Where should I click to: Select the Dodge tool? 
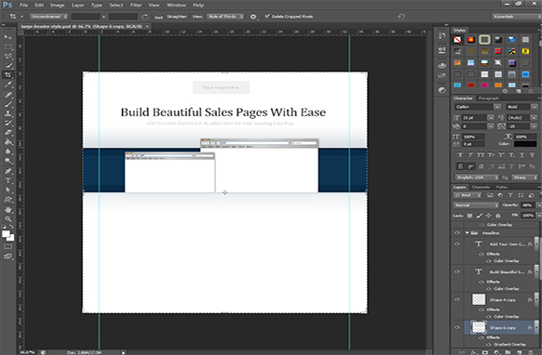point(8,161)
